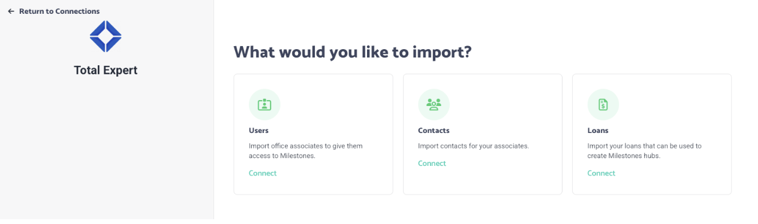Click 'Import contacts for your associates' text
This screenshot has width=758, height=224.
pyautogui.click(x=473, y=146)
